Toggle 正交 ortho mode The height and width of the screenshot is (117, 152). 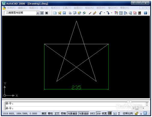(57, 113)
